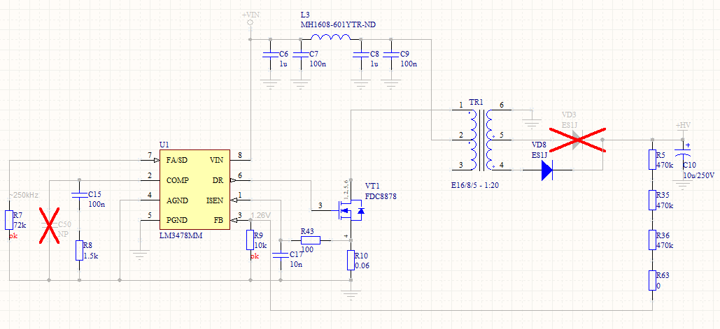Click resistor R43 100
Viewport: 720px width, 329px height.
click(311, 240)
